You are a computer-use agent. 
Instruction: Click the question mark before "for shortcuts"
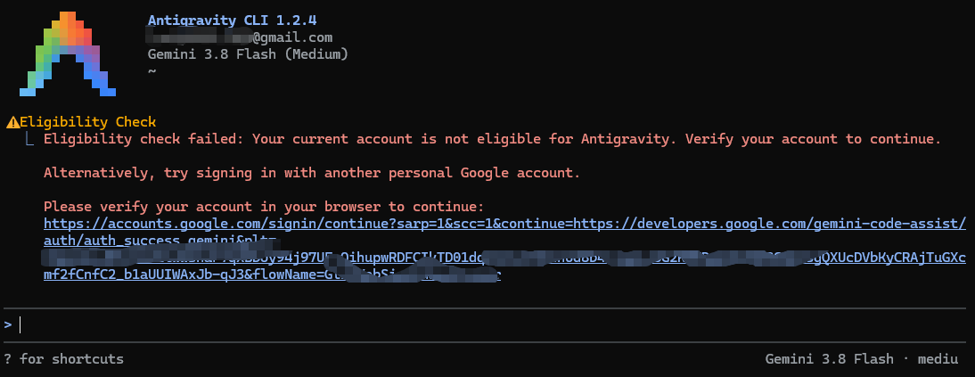(7, 359)
